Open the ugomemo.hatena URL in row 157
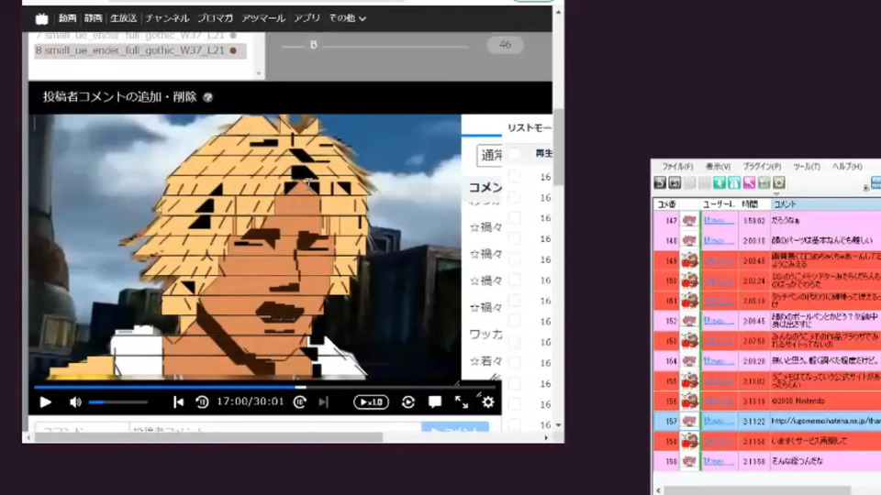 coord(826,421)
